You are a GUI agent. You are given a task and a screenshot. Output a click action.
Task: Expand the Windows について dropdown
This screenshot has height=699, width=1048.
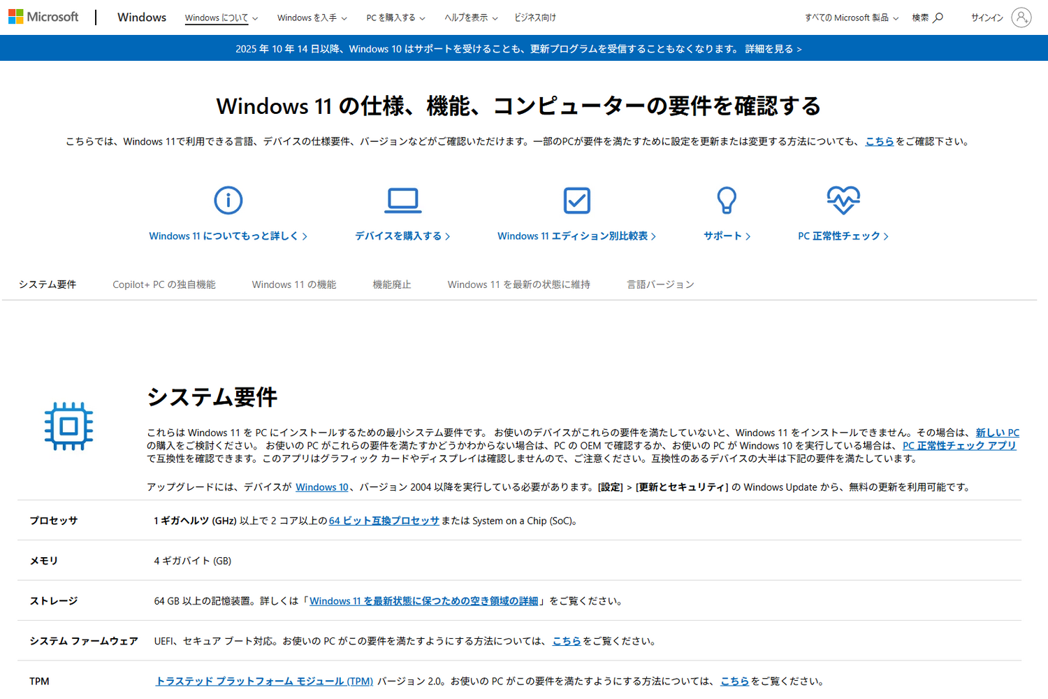point(221,17)
